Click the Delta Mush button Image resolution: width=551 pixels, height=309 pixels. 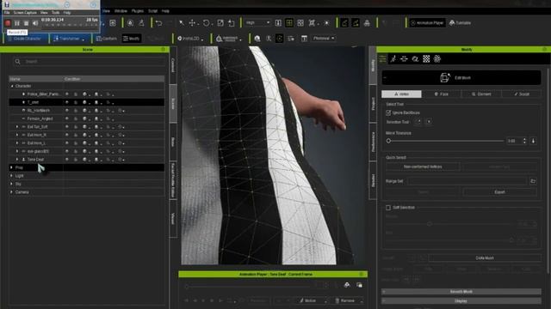(x=485, y=257)
